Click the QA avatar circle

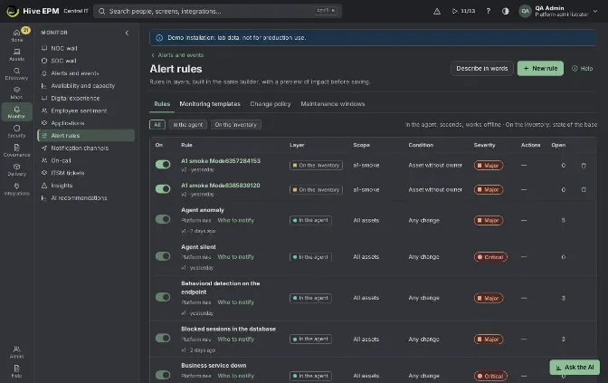[x=525, y=11]
